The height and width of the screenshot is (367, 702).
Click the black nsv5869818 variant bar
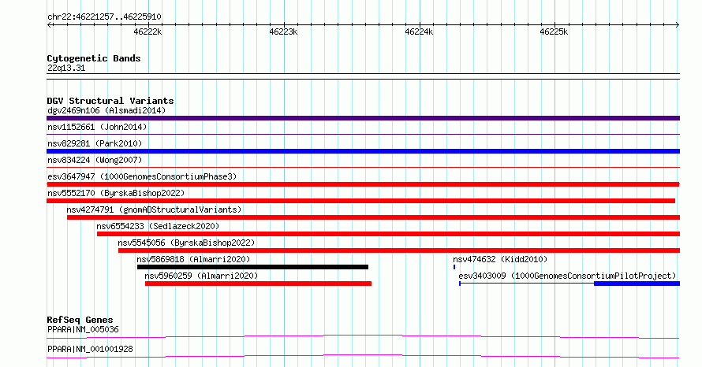pos(252,267)
